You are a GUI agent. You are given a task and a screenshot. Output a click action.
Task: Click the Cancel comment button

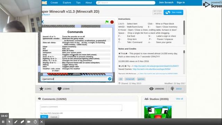point(54,117)
